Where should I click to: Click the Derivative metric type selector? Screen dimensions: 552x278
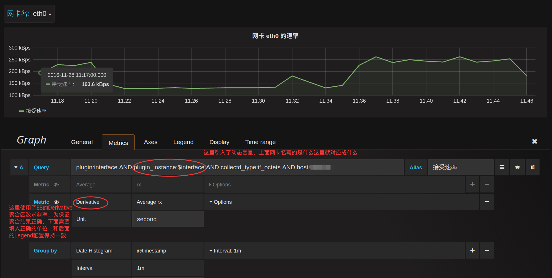pyautogui.click(x=88, y=202)
